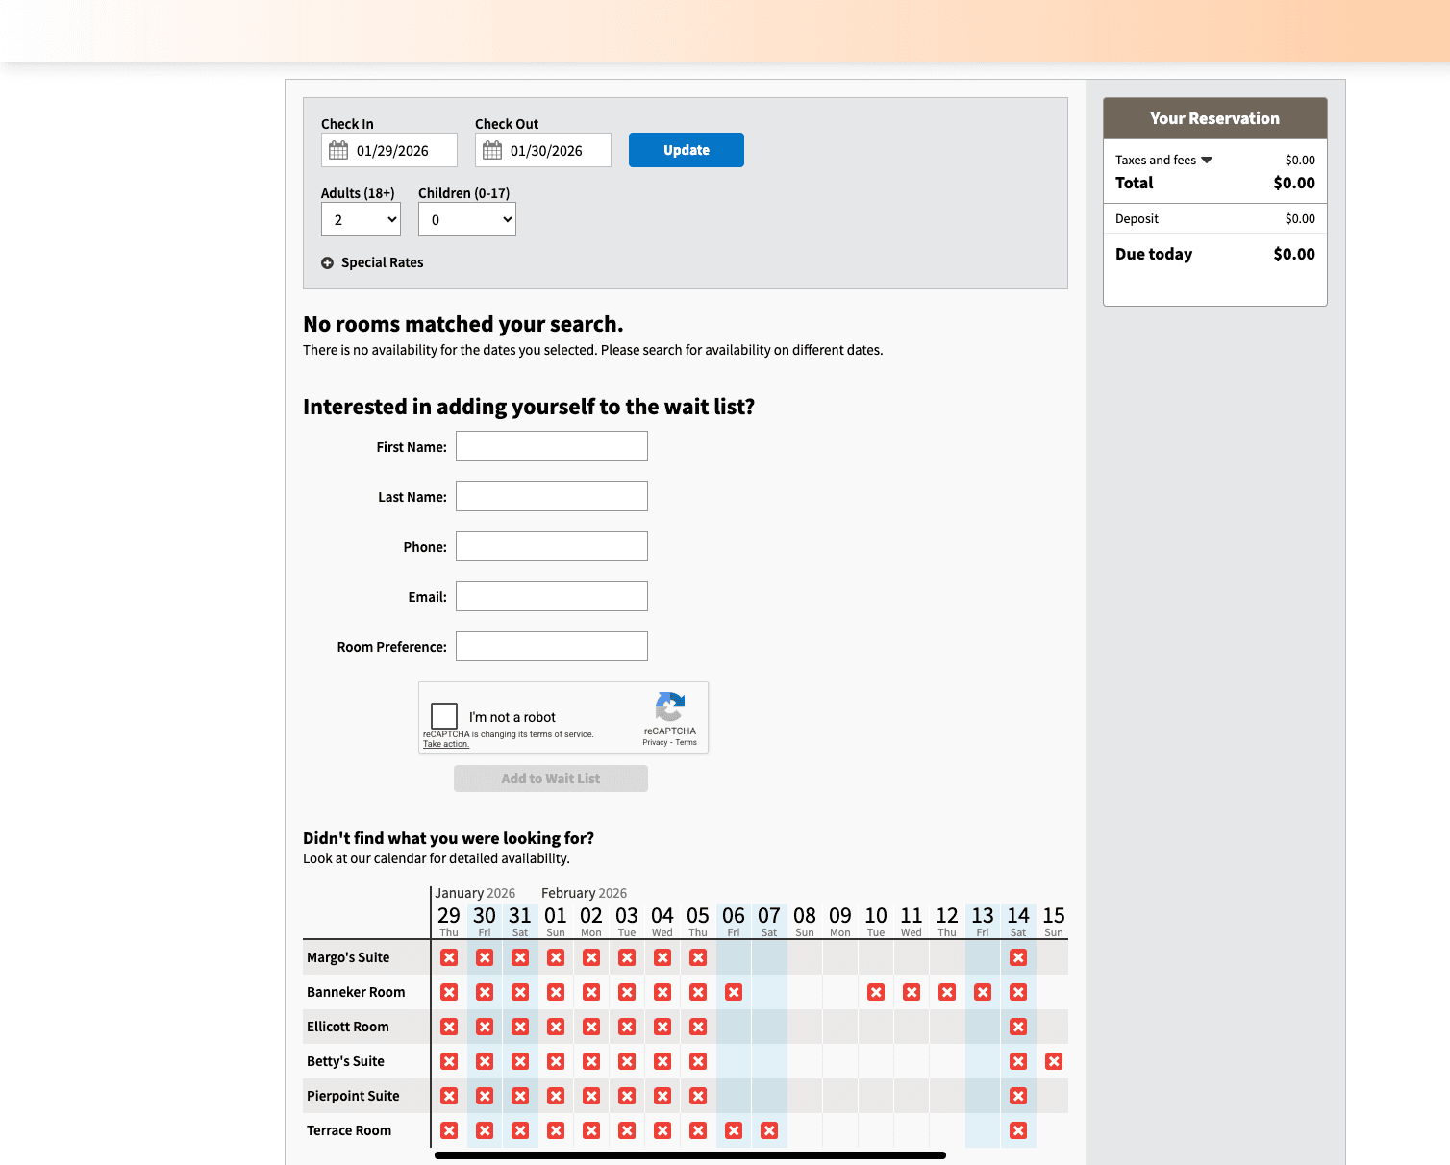Click the Check Out calendar icon
This screenshot has height=1165, width=1450.
tap(492, 150)
